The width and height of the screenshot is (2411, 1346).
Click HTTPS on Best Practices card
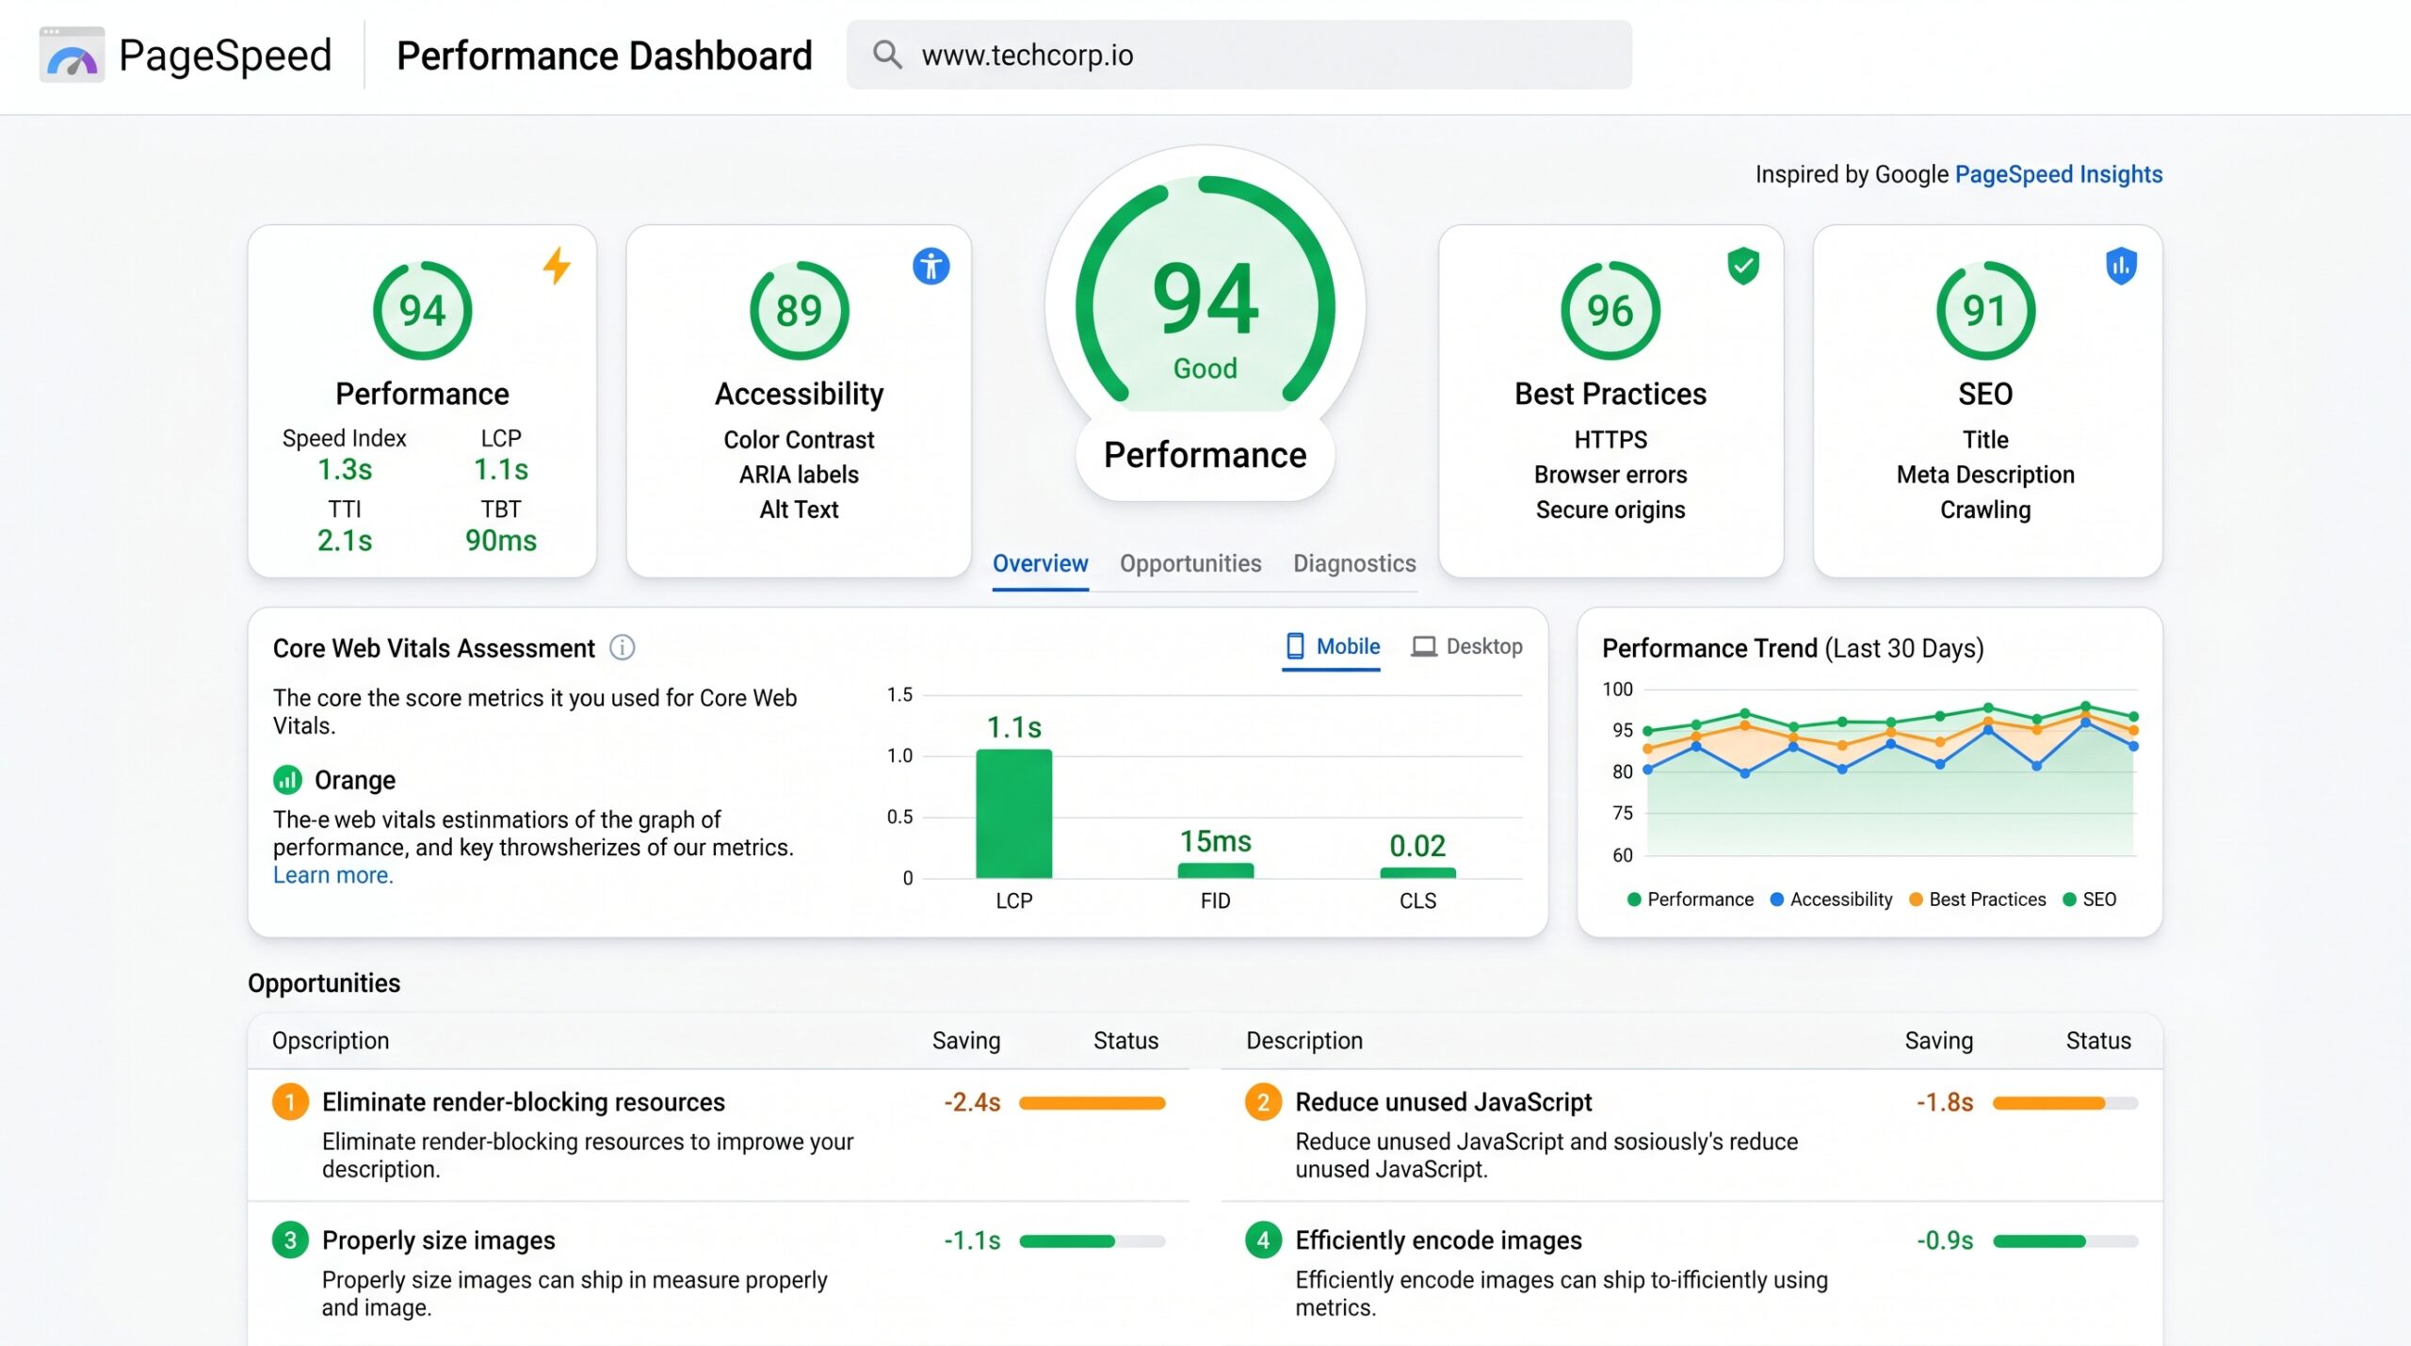click(1610, 440)
